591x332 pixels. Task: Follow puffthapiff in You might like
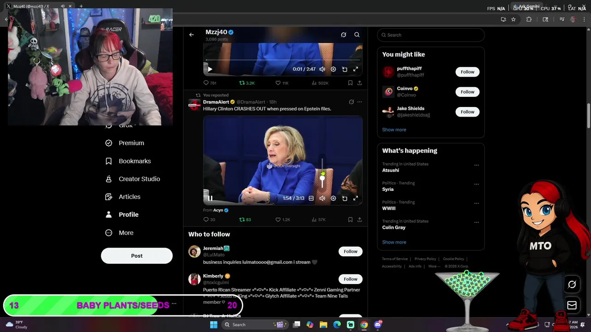coord(467,72)
